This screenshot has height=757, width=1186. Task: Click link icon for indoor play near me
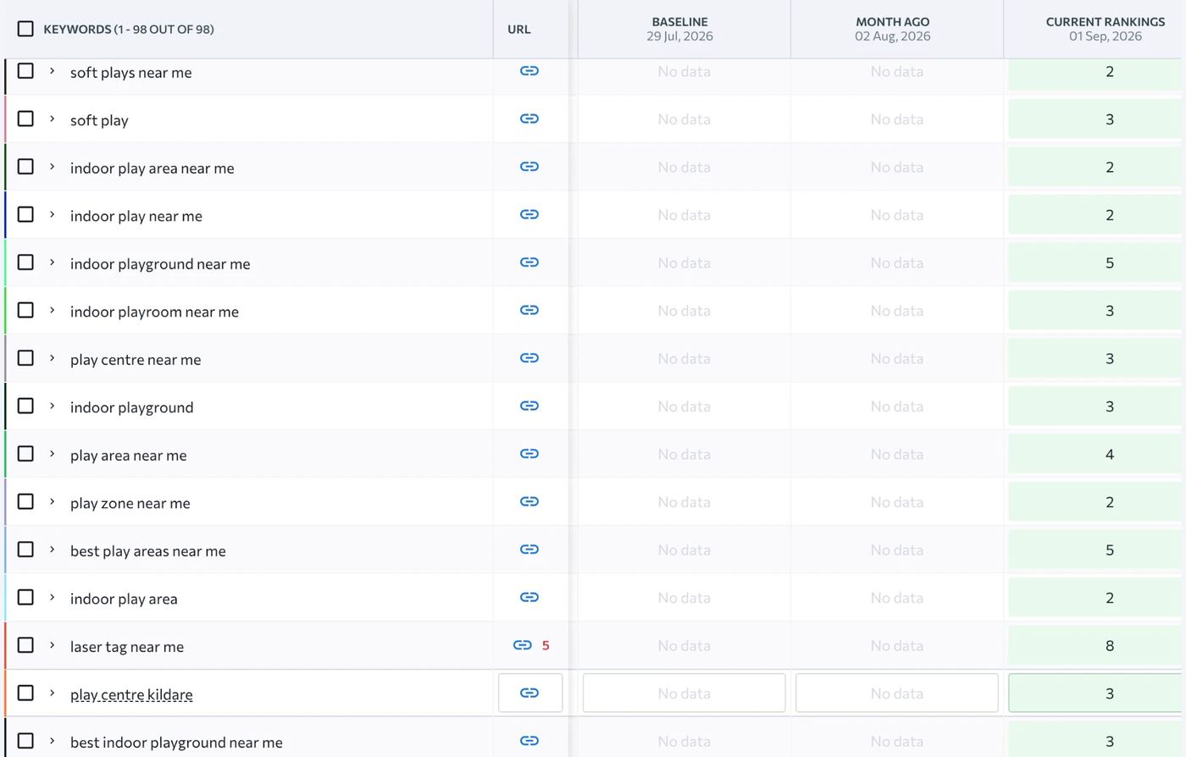pos(529,214)
